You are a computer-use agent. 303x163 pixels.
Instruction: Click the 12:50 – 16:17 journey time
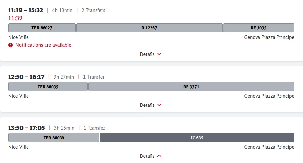(26, 77)
